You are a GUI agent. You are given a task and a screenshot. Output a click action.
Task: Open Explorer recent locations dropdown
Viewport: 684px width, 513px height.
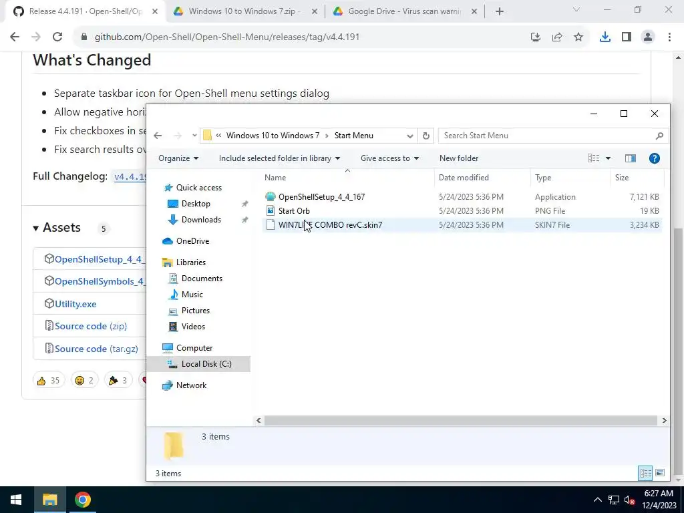tap(194, 136)
